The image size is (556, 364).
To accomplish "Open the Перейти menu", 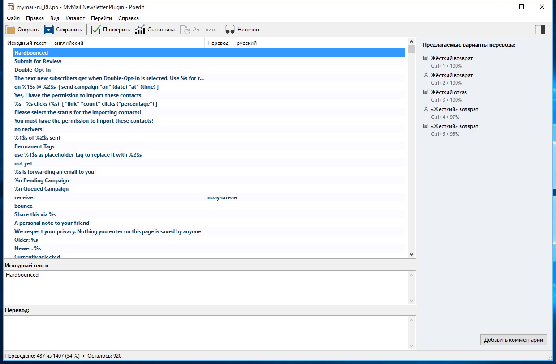I will (101, 18).
